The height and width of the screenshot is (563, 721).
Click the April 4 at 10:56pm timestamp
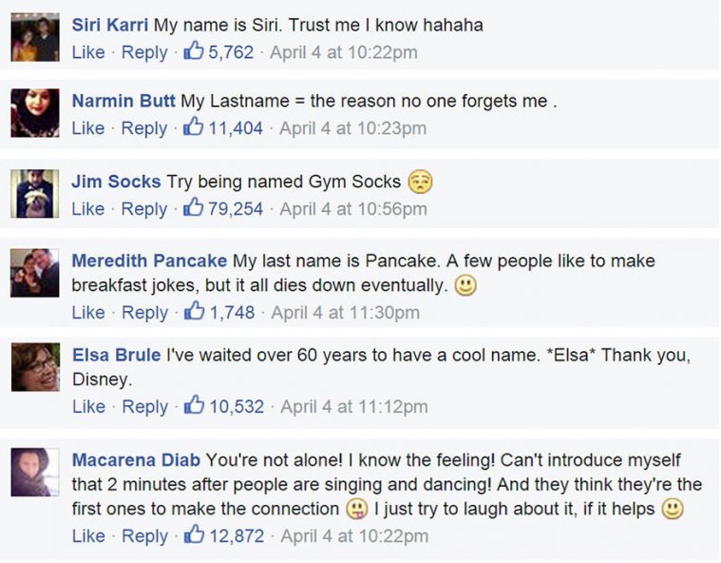pos(353,208)
